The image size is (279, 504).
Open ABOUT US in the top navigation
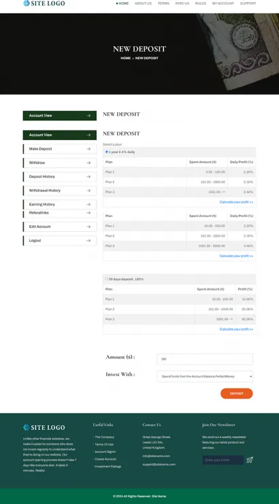143,3
